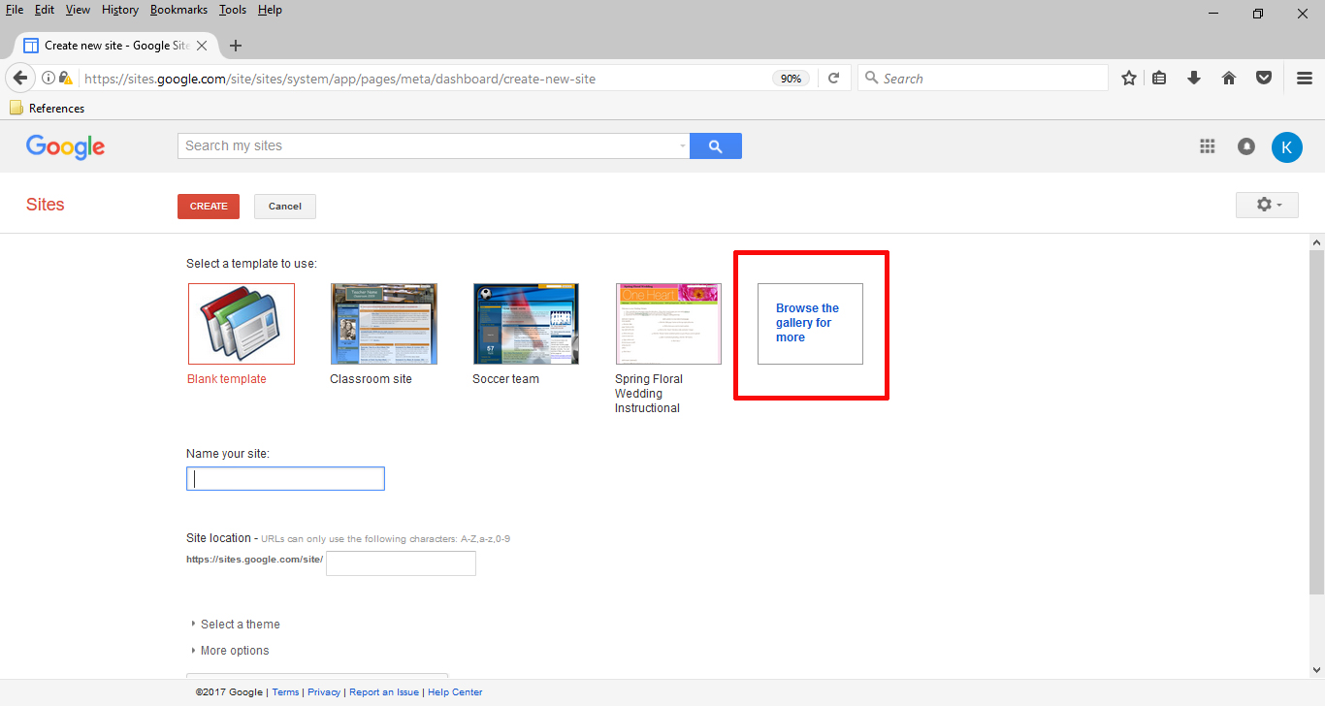Go to the Firefox home icon
The image size is (1325, 706).
pyautogui.click(x=1229, y=79)
